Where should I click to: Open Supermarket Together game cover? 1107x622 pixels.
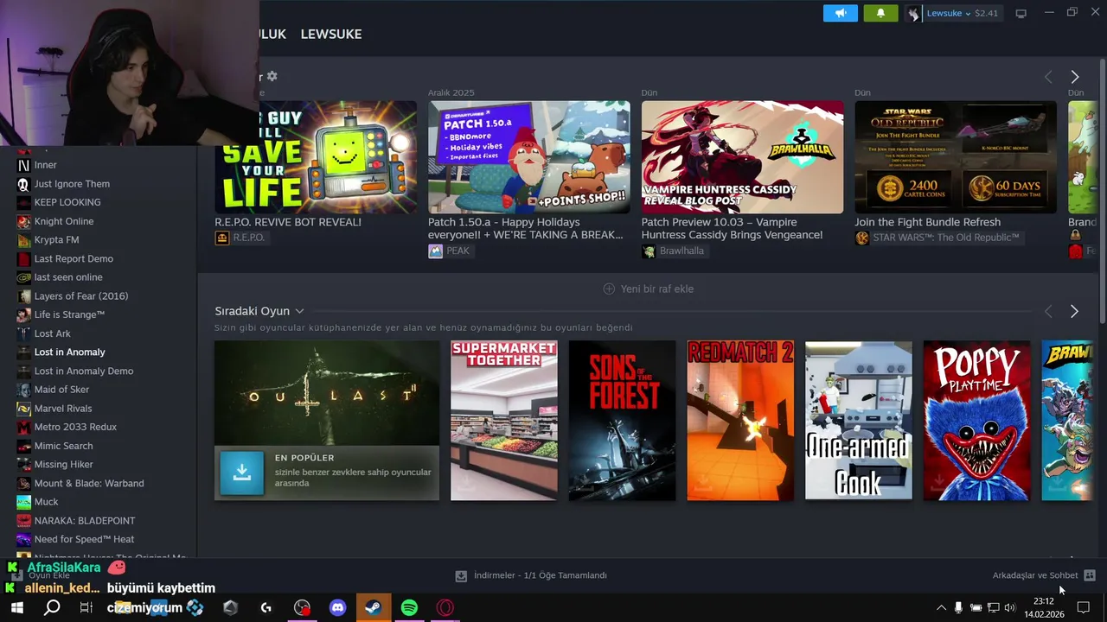point(503,420)
